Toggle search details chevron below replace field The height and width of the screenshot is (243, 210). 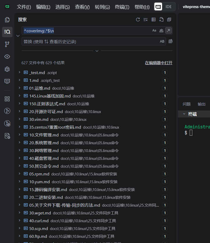click(x=97, y=51)
